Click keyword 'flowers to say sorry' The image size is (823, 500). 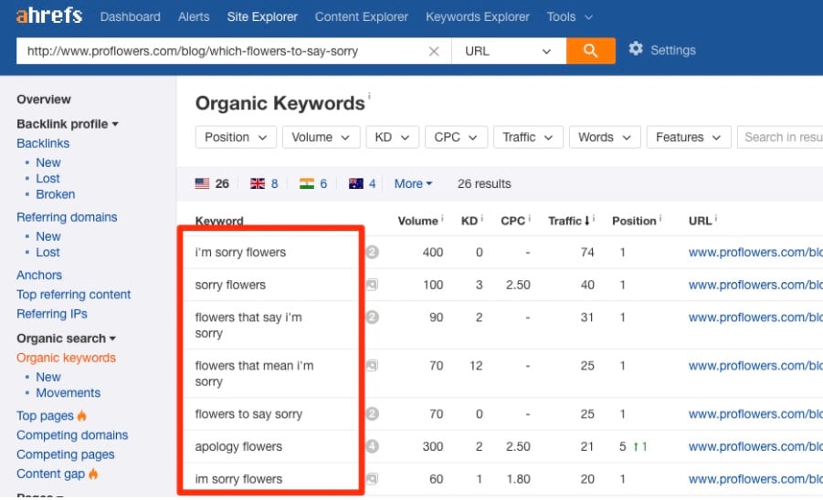click(248, 414)
